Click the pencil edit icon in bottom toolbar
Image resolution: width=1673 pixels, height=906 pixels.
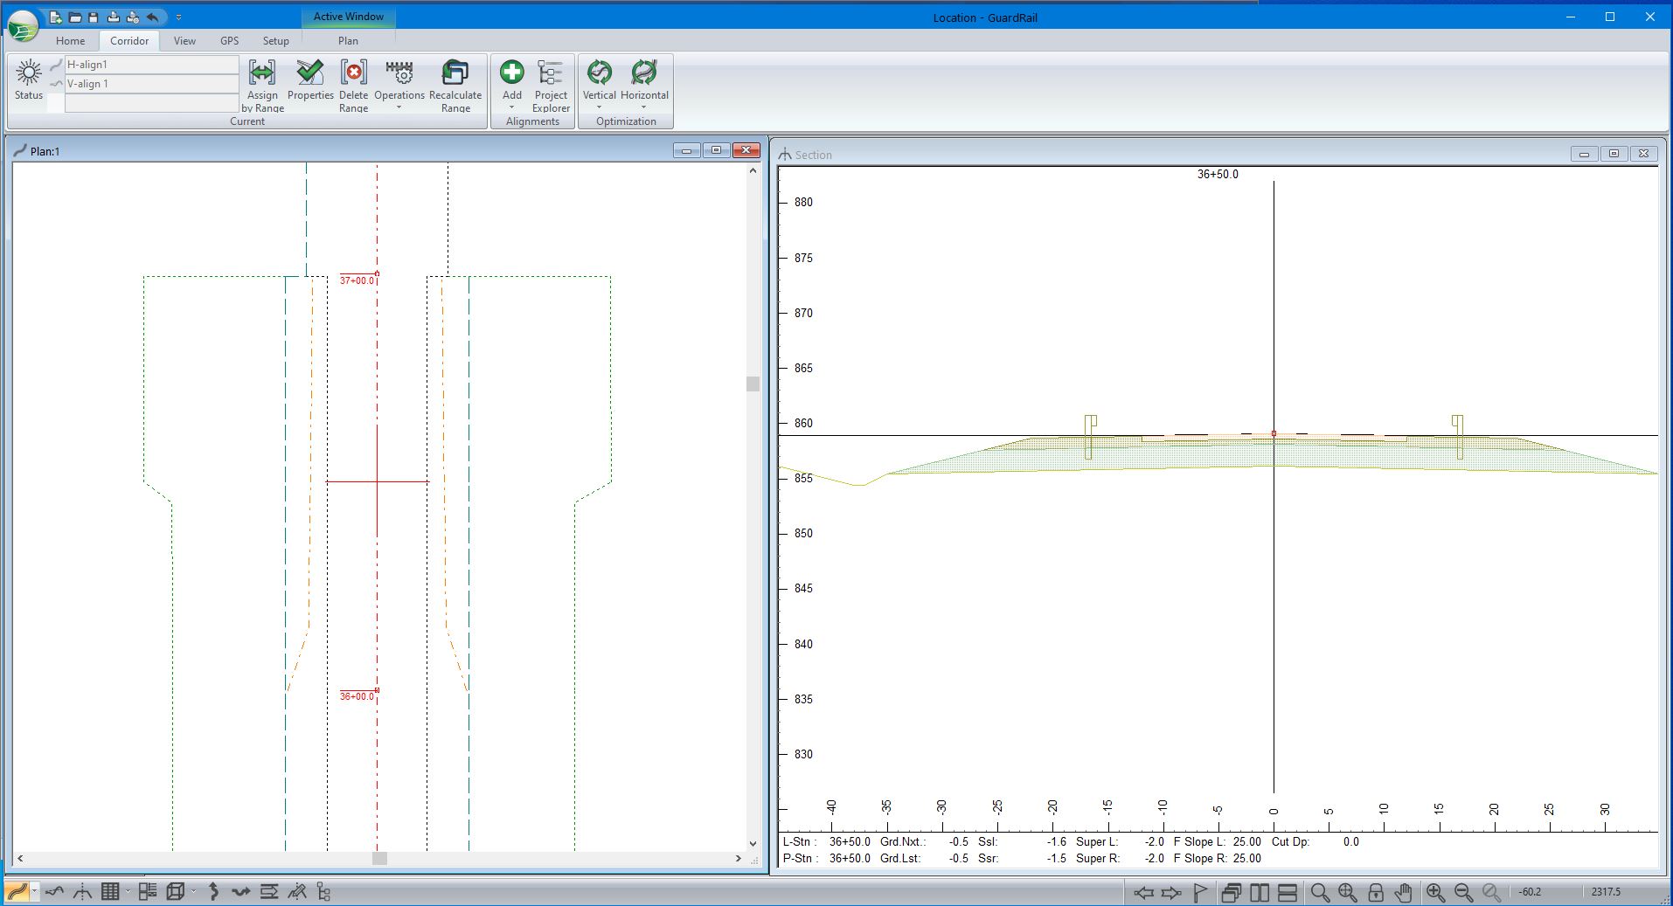tap(297, 892)
